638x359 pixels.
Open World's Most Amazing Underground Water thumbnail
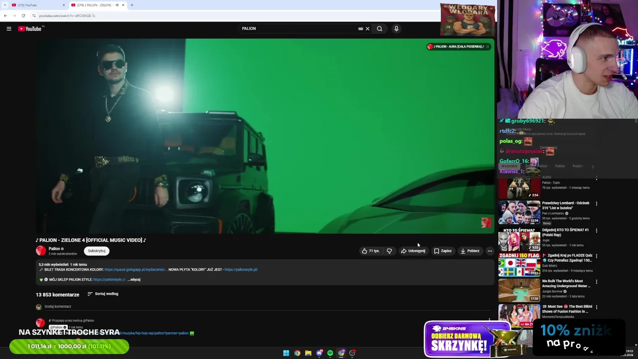(x=519, y=290)
